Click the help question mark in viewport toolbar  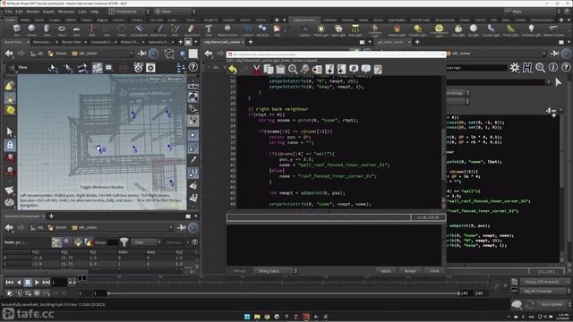point(193,67)
